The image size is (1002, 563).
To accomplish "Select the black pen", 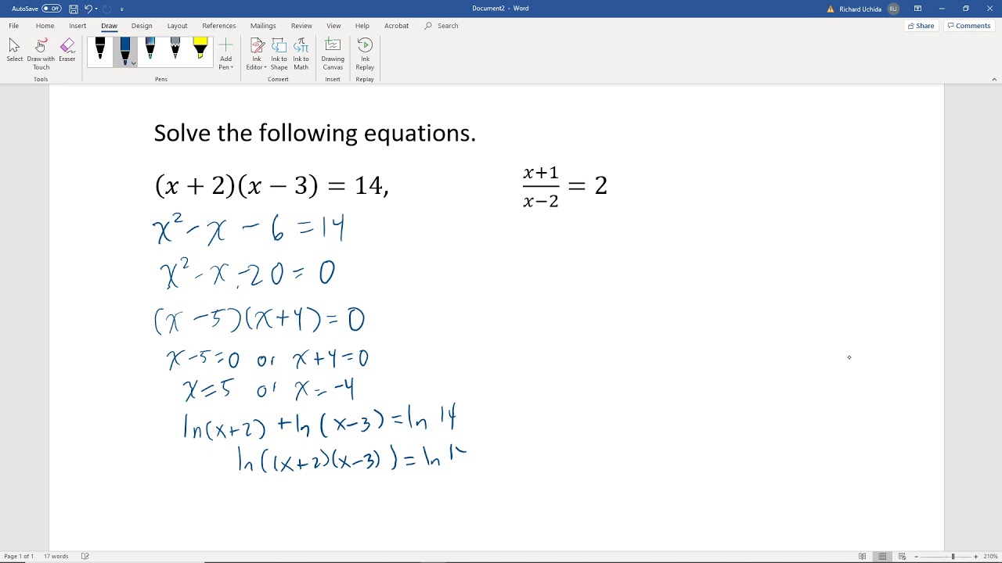I will point(100,50).
